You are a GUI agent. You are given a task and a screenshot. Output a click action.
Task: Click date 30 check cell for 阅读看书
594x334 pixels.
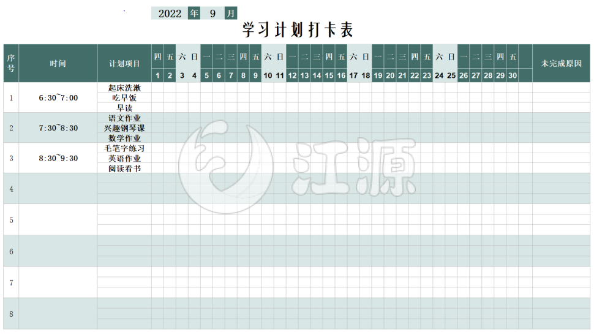pyautogui.click(x=513, y=169)
